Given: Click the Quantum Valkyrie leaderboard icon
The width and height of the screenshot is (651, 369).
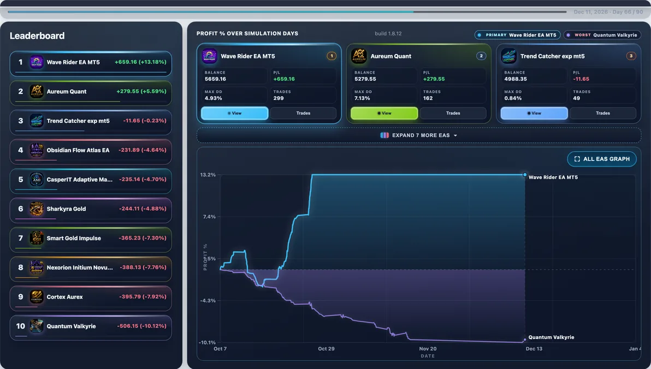Looking at the screenshot, I should tap(37, 326).
